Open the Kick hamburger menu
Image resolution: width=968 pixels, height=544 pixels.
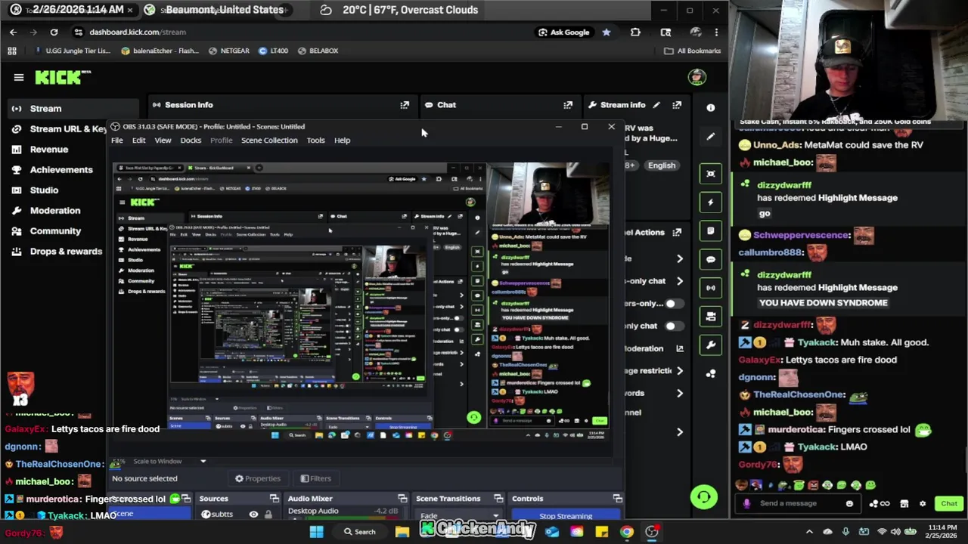pyautogui.click(x=19, y=77)
